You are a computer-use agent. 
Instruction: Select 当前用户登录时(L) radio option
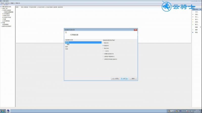(103, 56)
